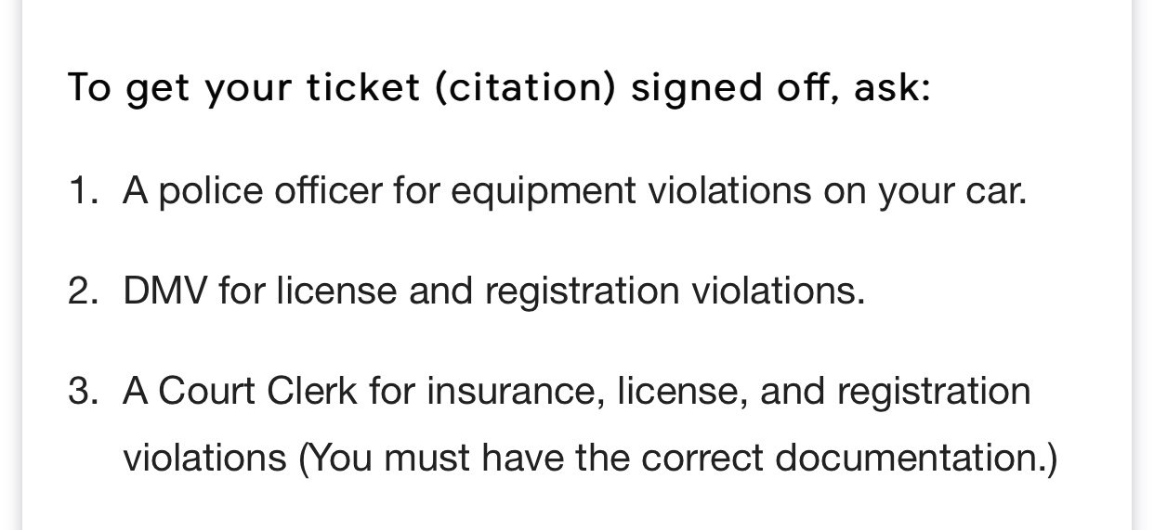Click the list number '1.'

(x=82, y=191)
